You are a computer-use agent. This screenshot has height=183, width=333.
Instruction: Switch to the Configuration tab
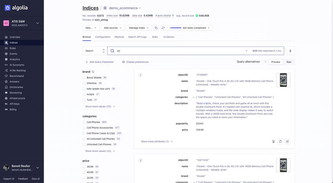103,37
